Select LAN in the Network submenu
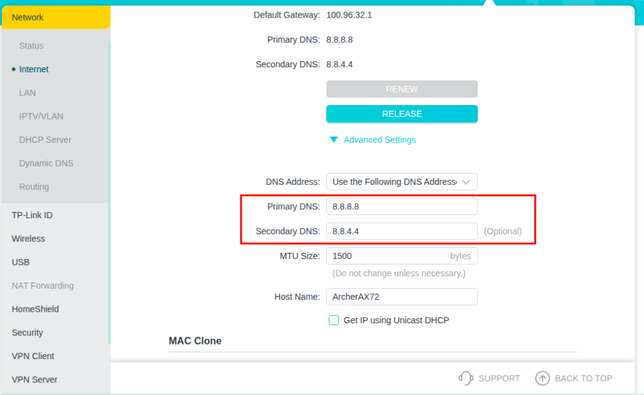Viewport: 644px width, 395px height. (28, 93)
